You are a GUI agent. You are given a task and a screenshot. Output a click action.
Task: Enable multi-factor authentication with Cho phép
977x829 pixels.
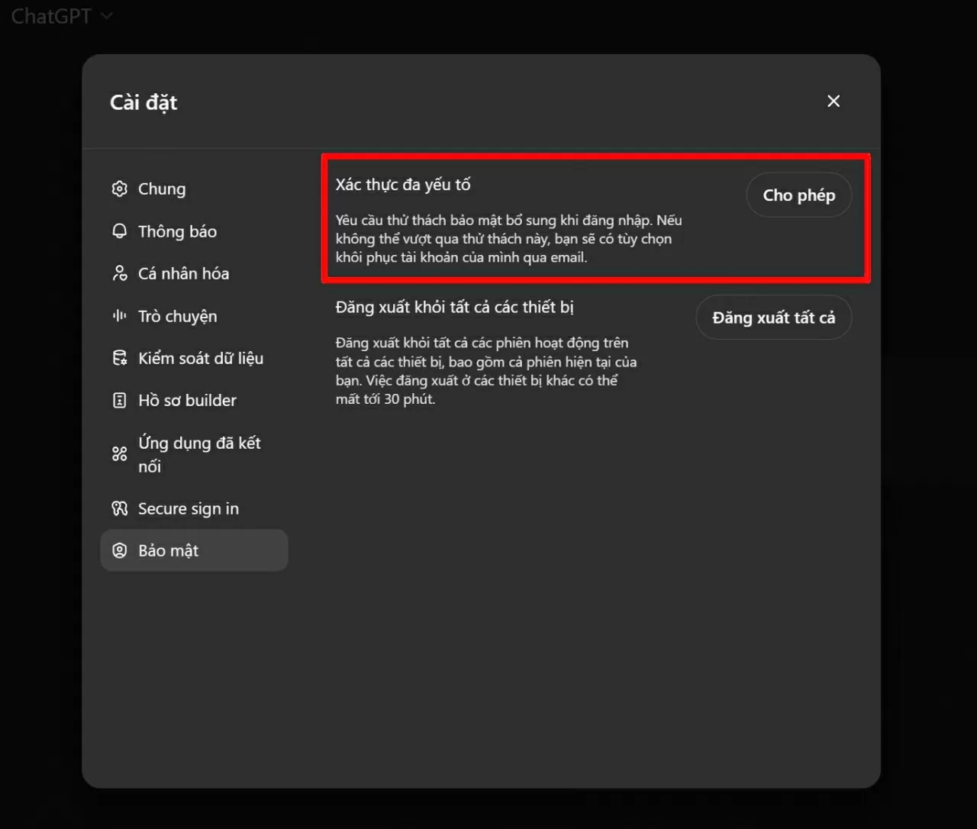pyautogui.click(x=798, y=195)
